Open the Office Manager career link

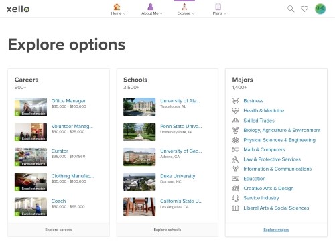(68, 101)
